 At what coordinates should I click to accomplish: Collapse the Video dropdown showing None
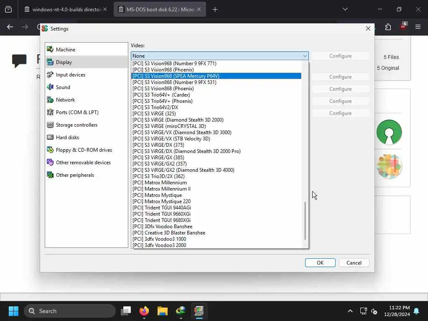point(220,56)
